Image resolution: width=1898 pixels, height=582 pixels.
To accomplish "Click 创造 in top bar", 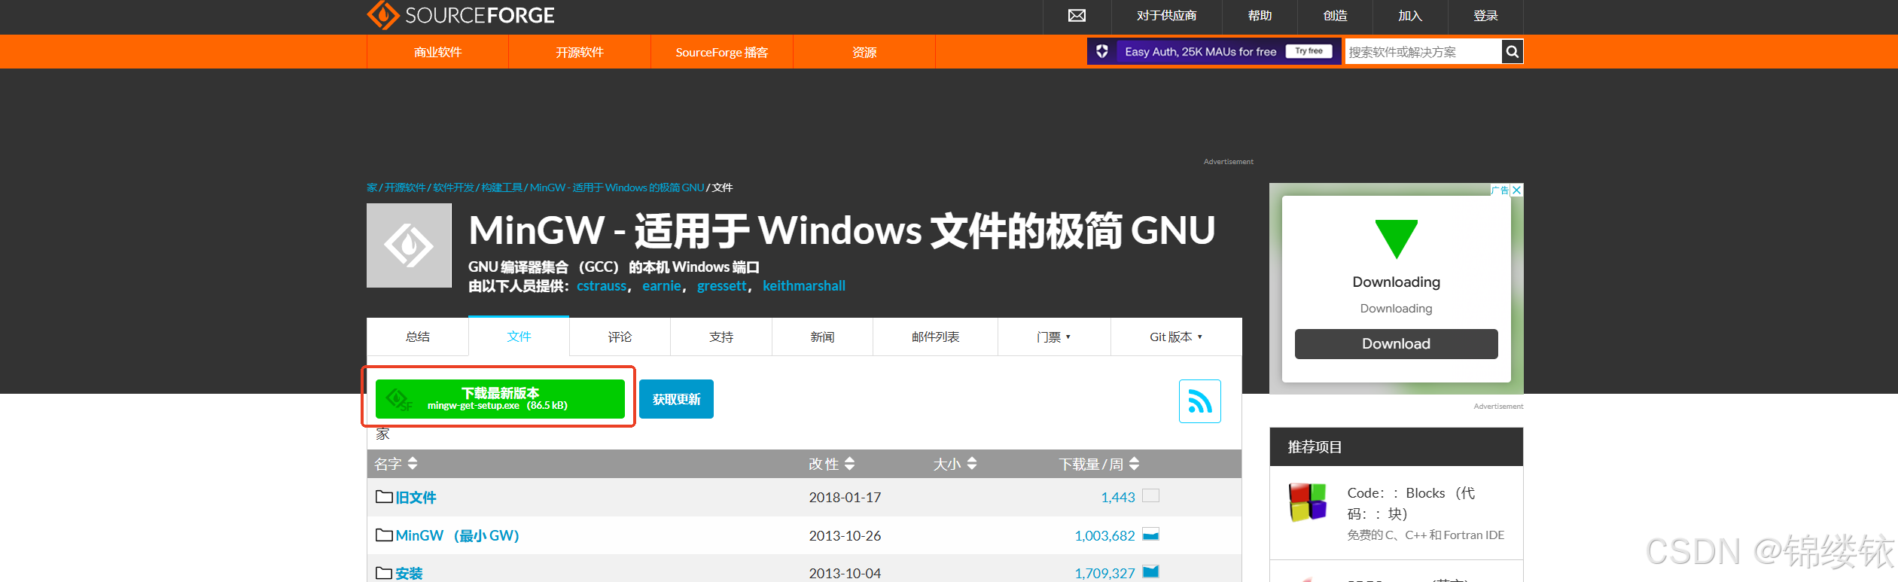I will [x=1335, y=16].
